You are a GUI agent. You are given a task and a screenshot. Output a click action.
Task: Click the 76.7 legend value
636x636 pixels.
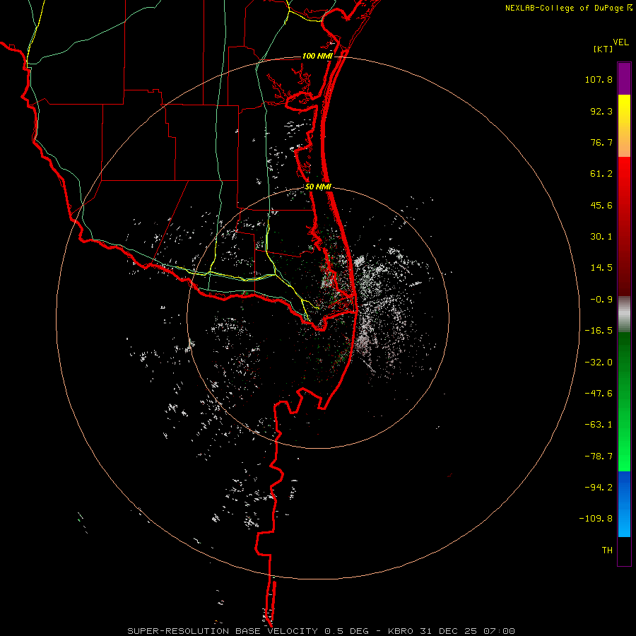(x=601, y=142)
